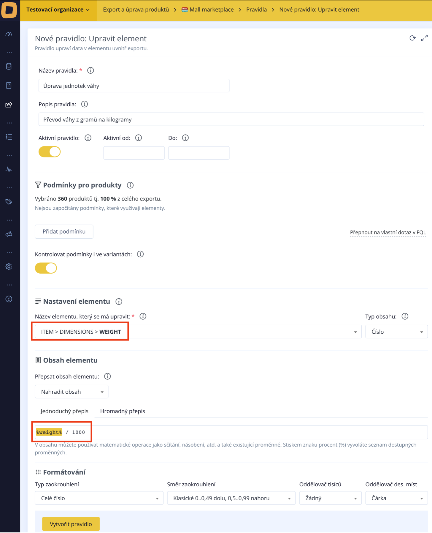
Task: Expand the Typ zaokrouhlení dropdown
Action: click(x=99, y=498)
